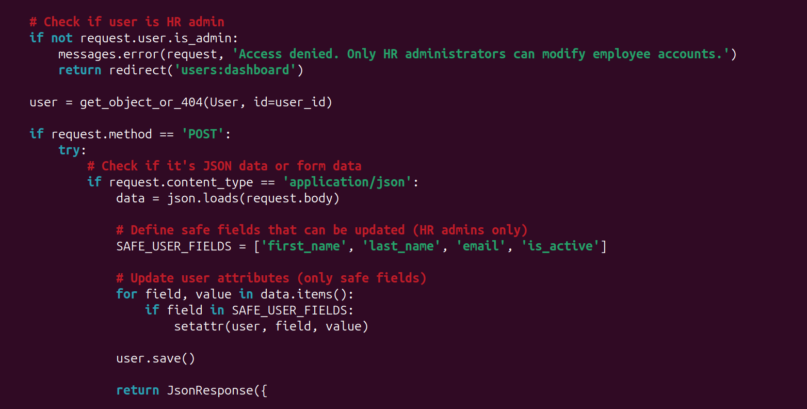Click 'id=user_id' argument
Viewport: 807px width, 409px height.
tap(289, 102)
